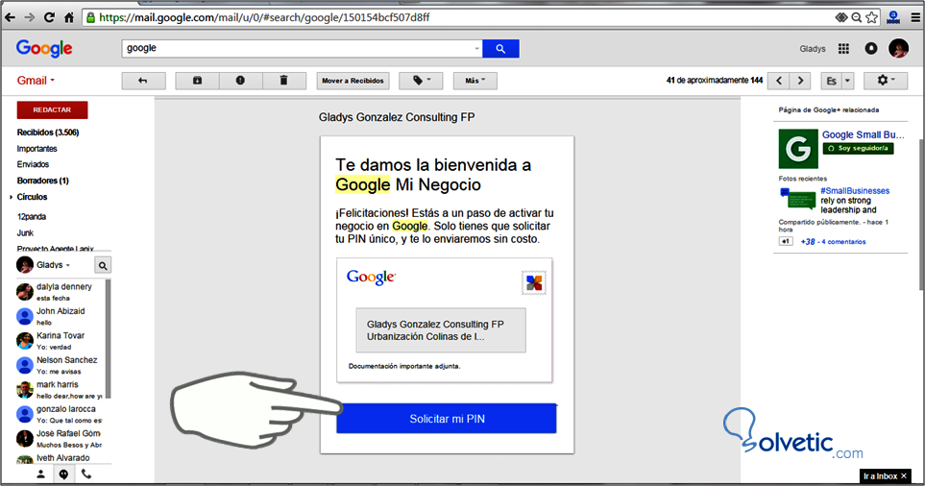The image size is (925, 486).
Task: Click the Solicitar mi PIN button
Action: tap(447, 419)
